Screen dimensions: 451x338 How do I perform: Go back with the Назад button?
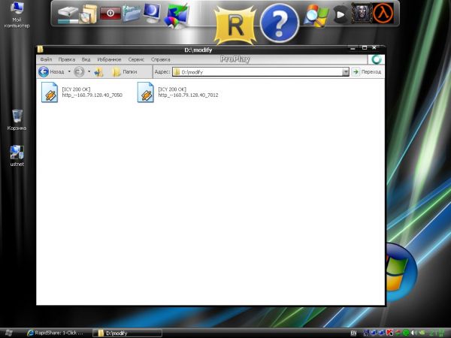click(51, 71)
